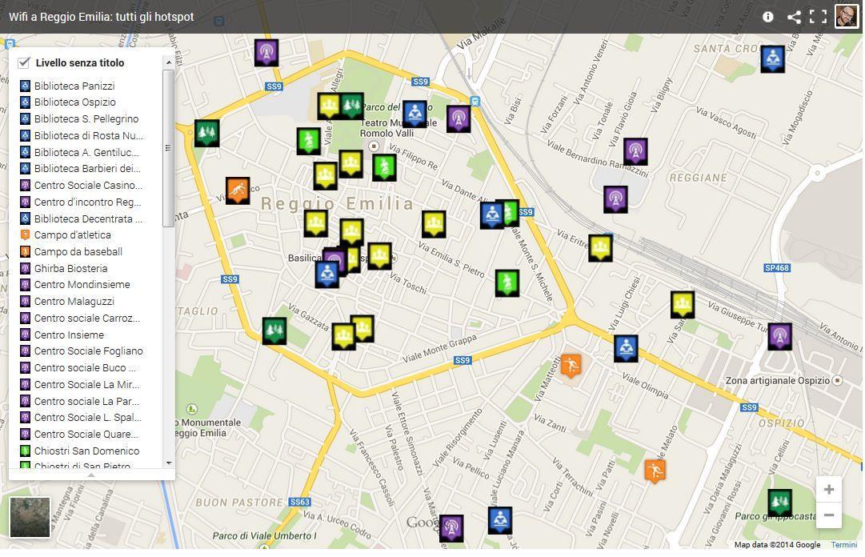Collapse the legend panel with bottom arrow
Viewport: 865px width, 557px height.
tap(91, 475)
